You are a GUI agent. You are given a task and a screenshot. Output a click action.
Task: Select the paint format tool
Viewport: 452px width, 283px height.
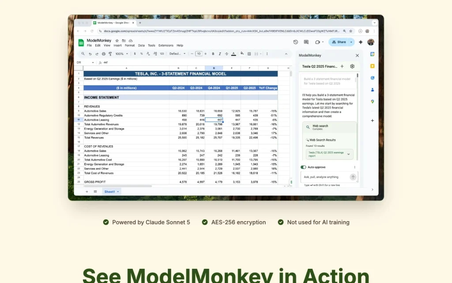pos(110,54)
